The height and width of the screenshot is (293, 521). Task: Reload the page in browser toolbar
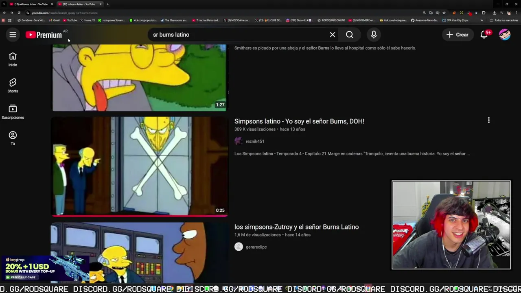[19, 13]
